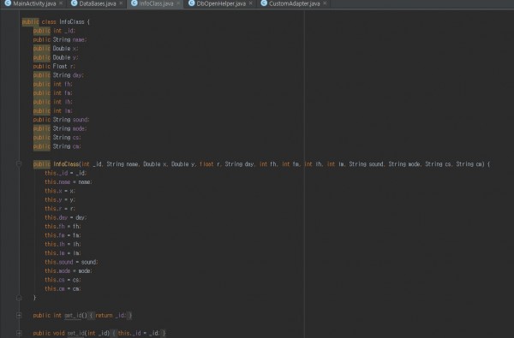Click the constructor closing brace fold marker
Viewport: 514px width, 338px height.
click(19, 298)
